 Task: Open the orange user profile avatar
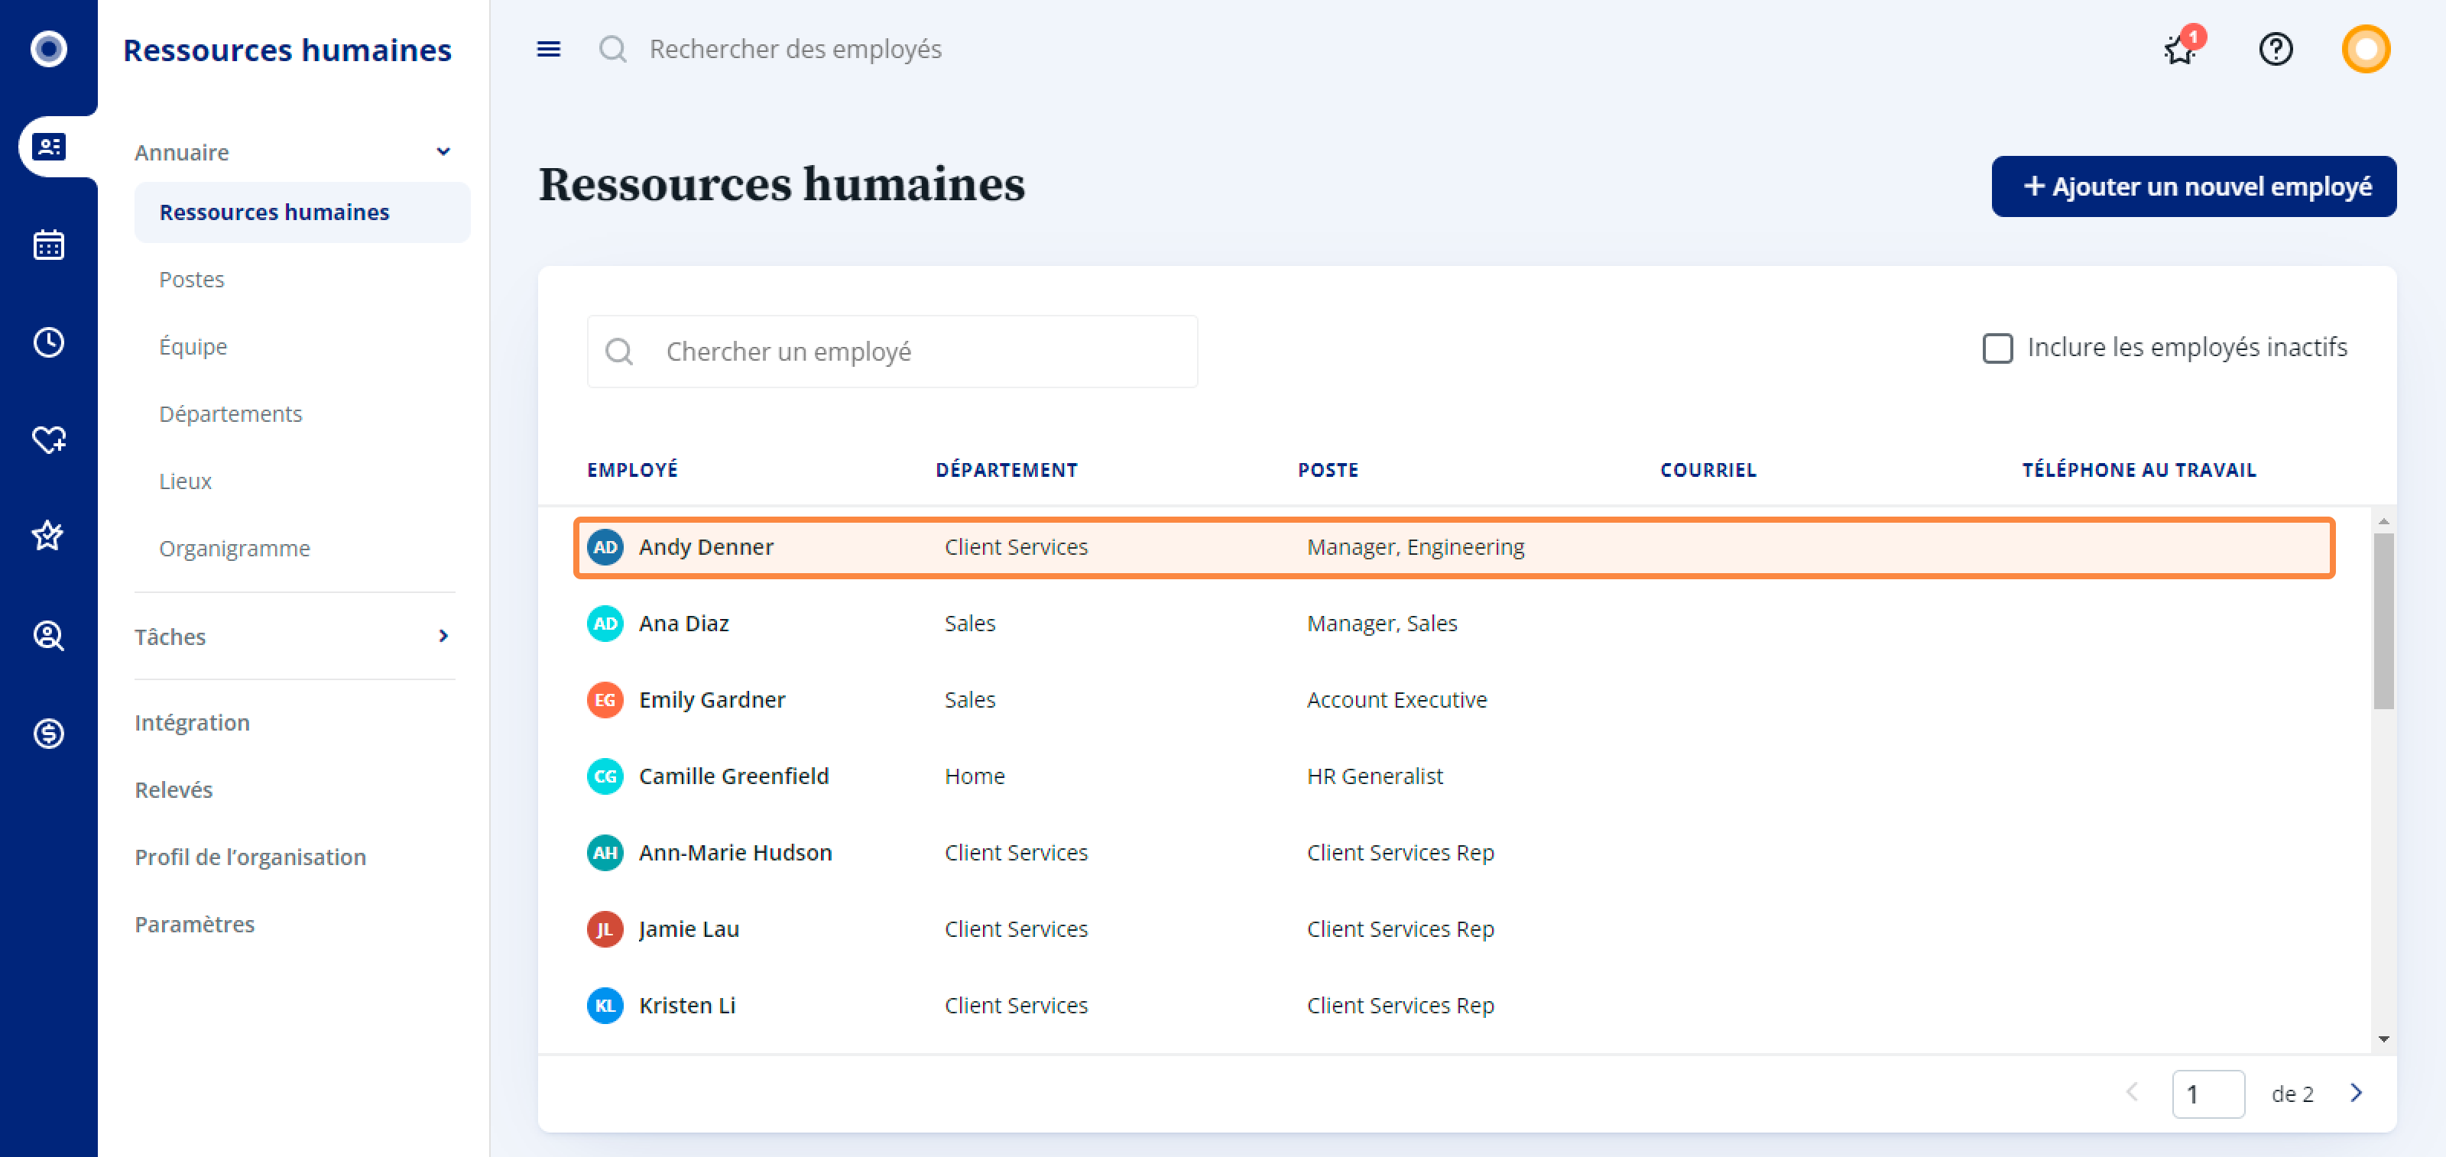(2365, 50)
